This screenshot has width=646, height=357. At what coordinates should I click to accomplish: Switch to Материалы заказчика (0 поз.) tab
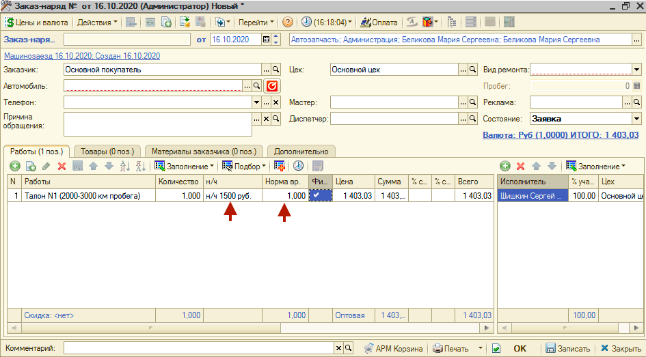pyautogui.click(x=204, y=152)
